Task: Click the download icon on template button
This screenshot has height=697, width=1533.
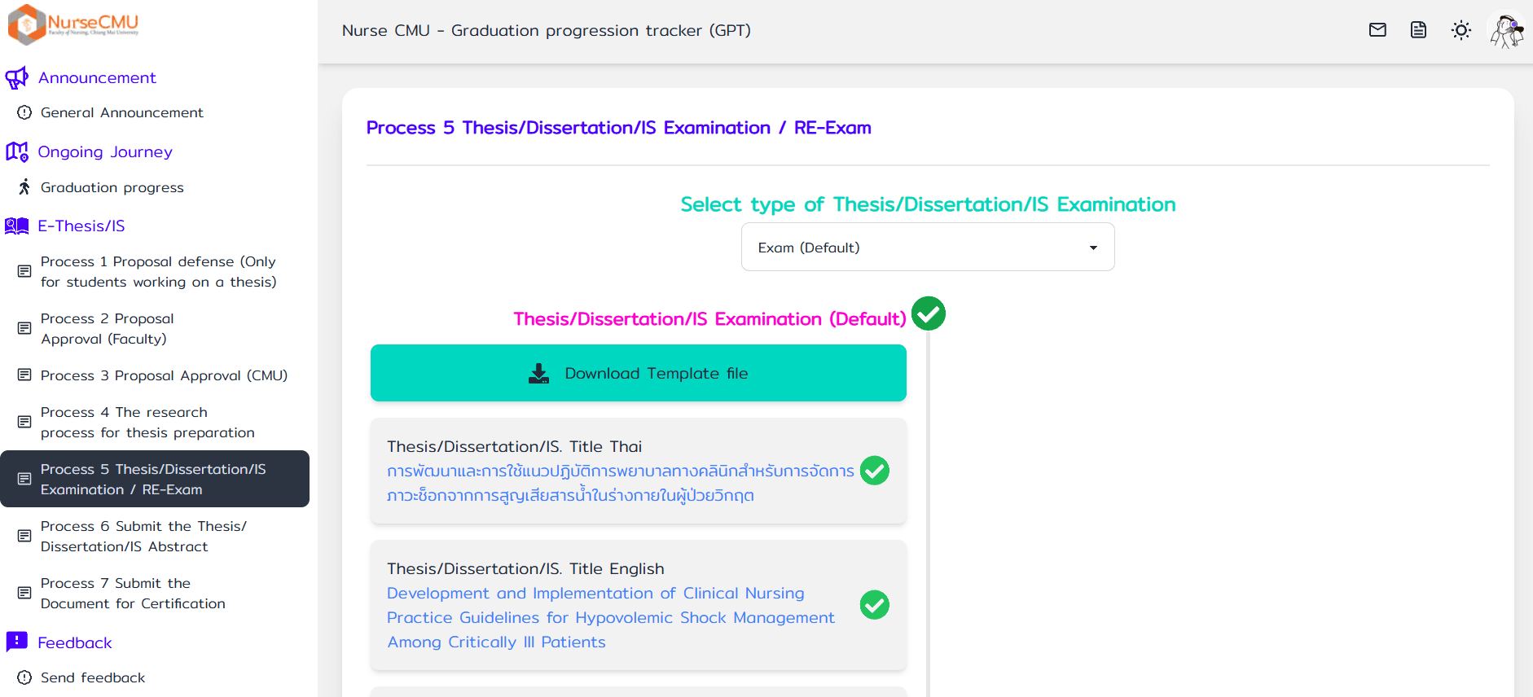Action: pyautogui.click(x=538, y=374)
